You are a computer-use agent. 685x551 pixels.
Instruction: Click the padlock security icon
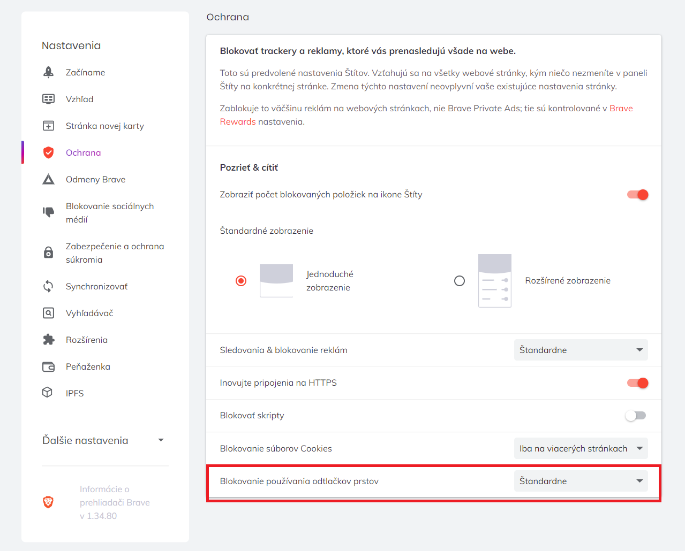(48, 252)
